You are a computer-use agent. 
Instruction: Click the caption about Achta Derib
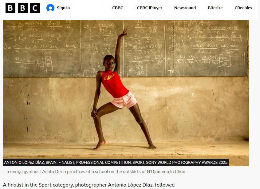[x=96, y=171]
